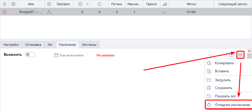Click the Вставить clipboard icon
This screenshot has width=252, height=110.
tap(209, 71)
